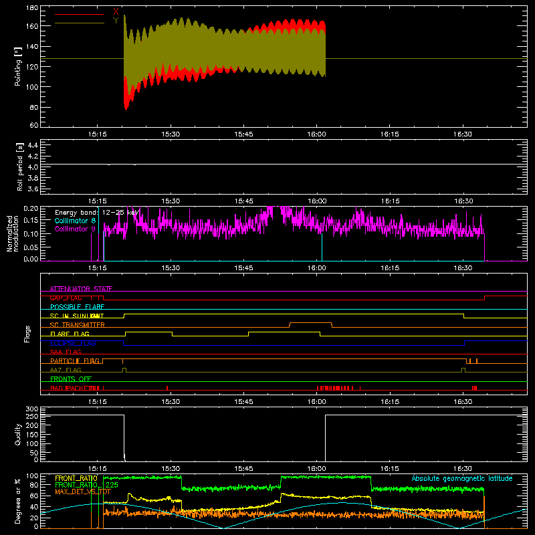Click the 'Degrees or %' axis label
Screen dimensions: 535x535
pos(18,501)
